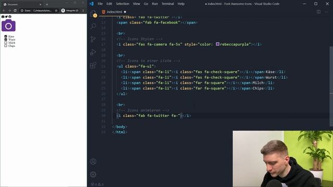The width and height of the screenshot is (333, 187).
Task: Click the word 'Wurst' in the code editor
Action: coord(271,77)
